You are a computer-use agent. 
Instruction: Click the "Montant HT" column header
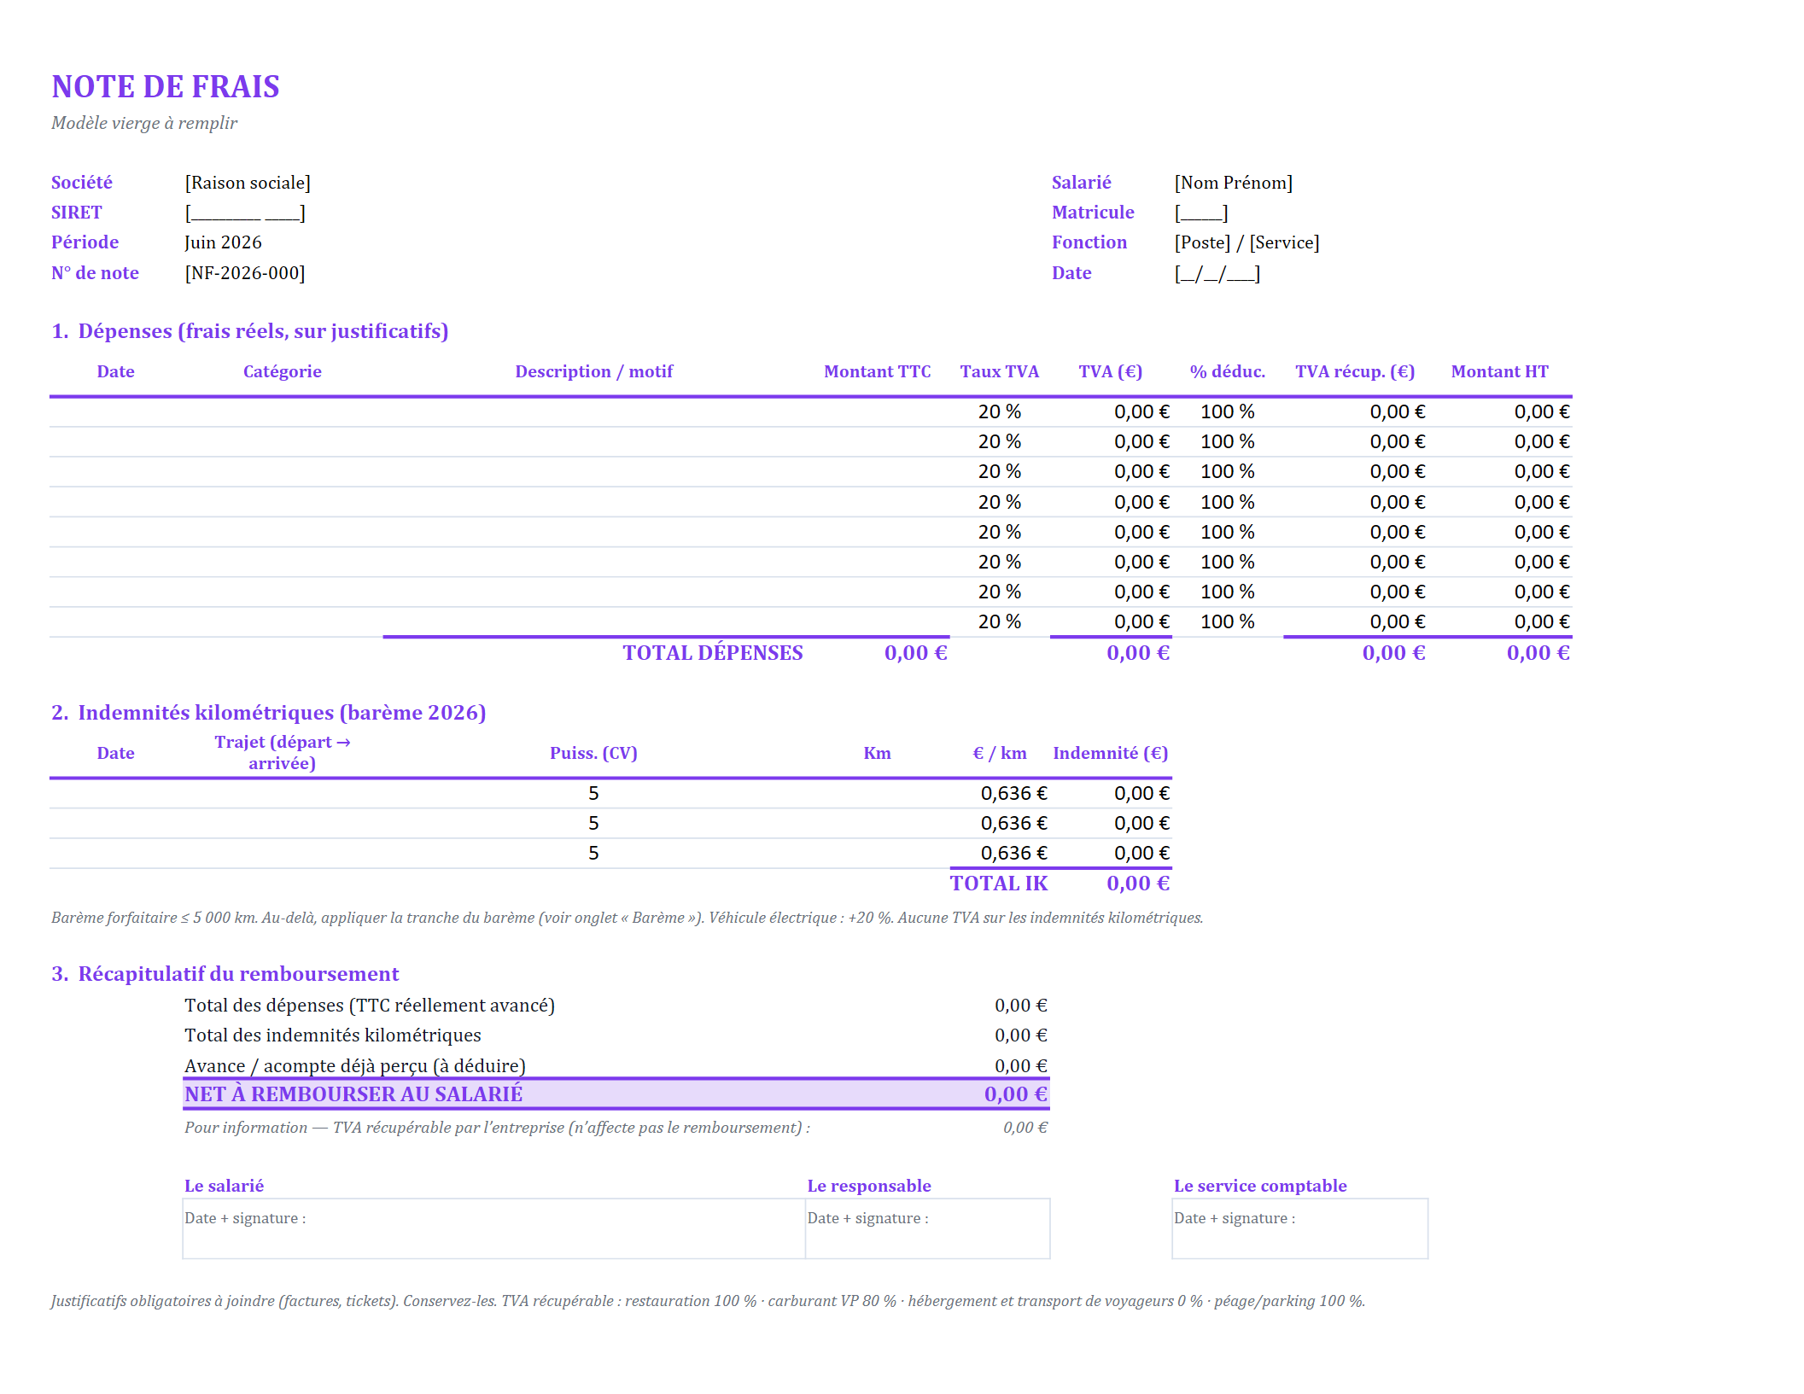1500,371
